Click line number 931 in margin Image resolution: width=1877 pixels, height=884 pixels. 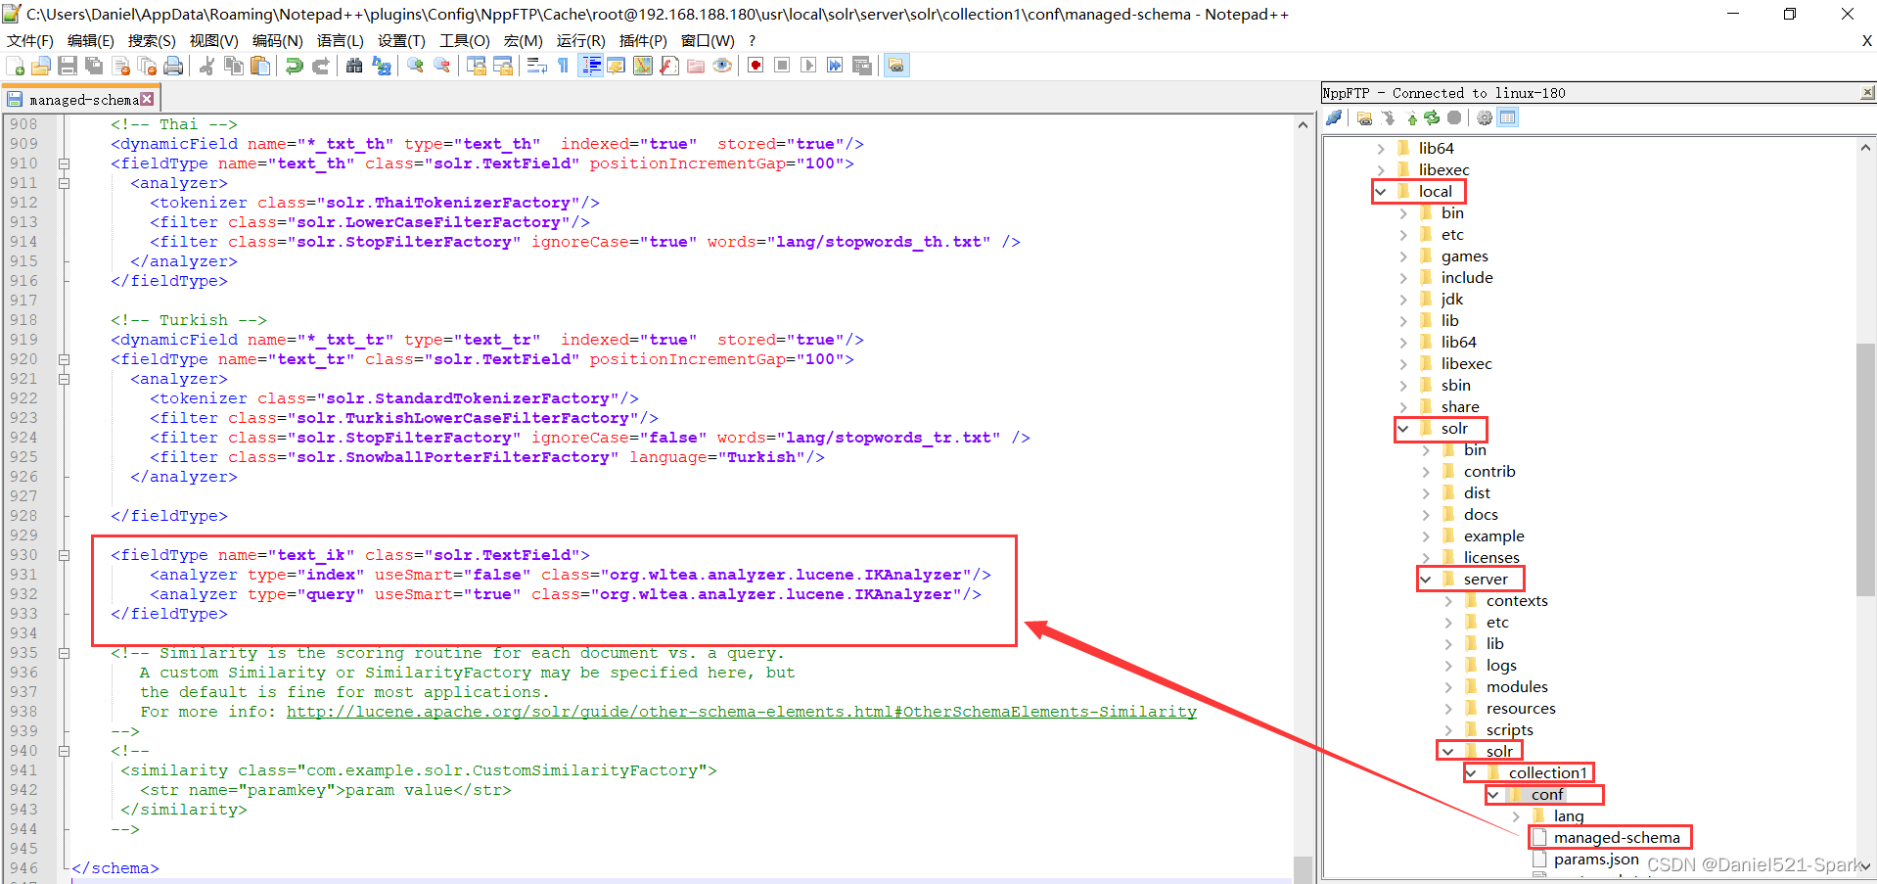click(23, 575)
